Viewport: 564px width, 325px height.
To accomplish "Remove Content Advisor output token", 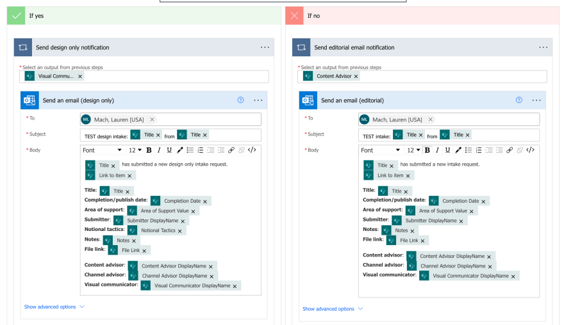I will coord(356,77).
